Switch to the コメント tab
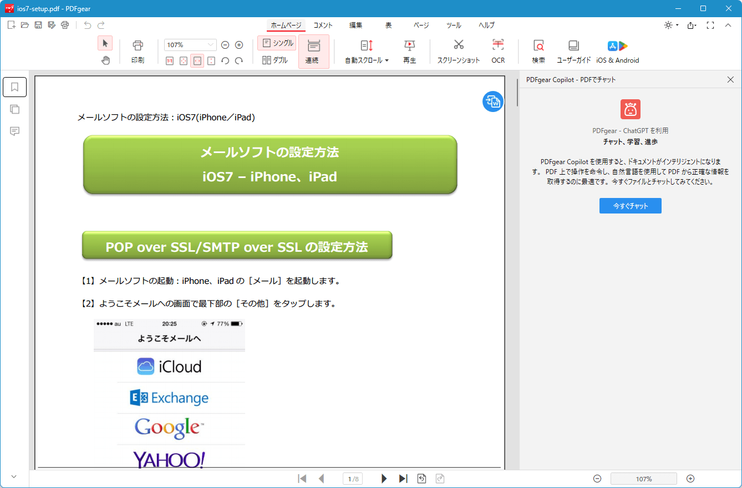742x488 pixels. [x=323, y=26]
